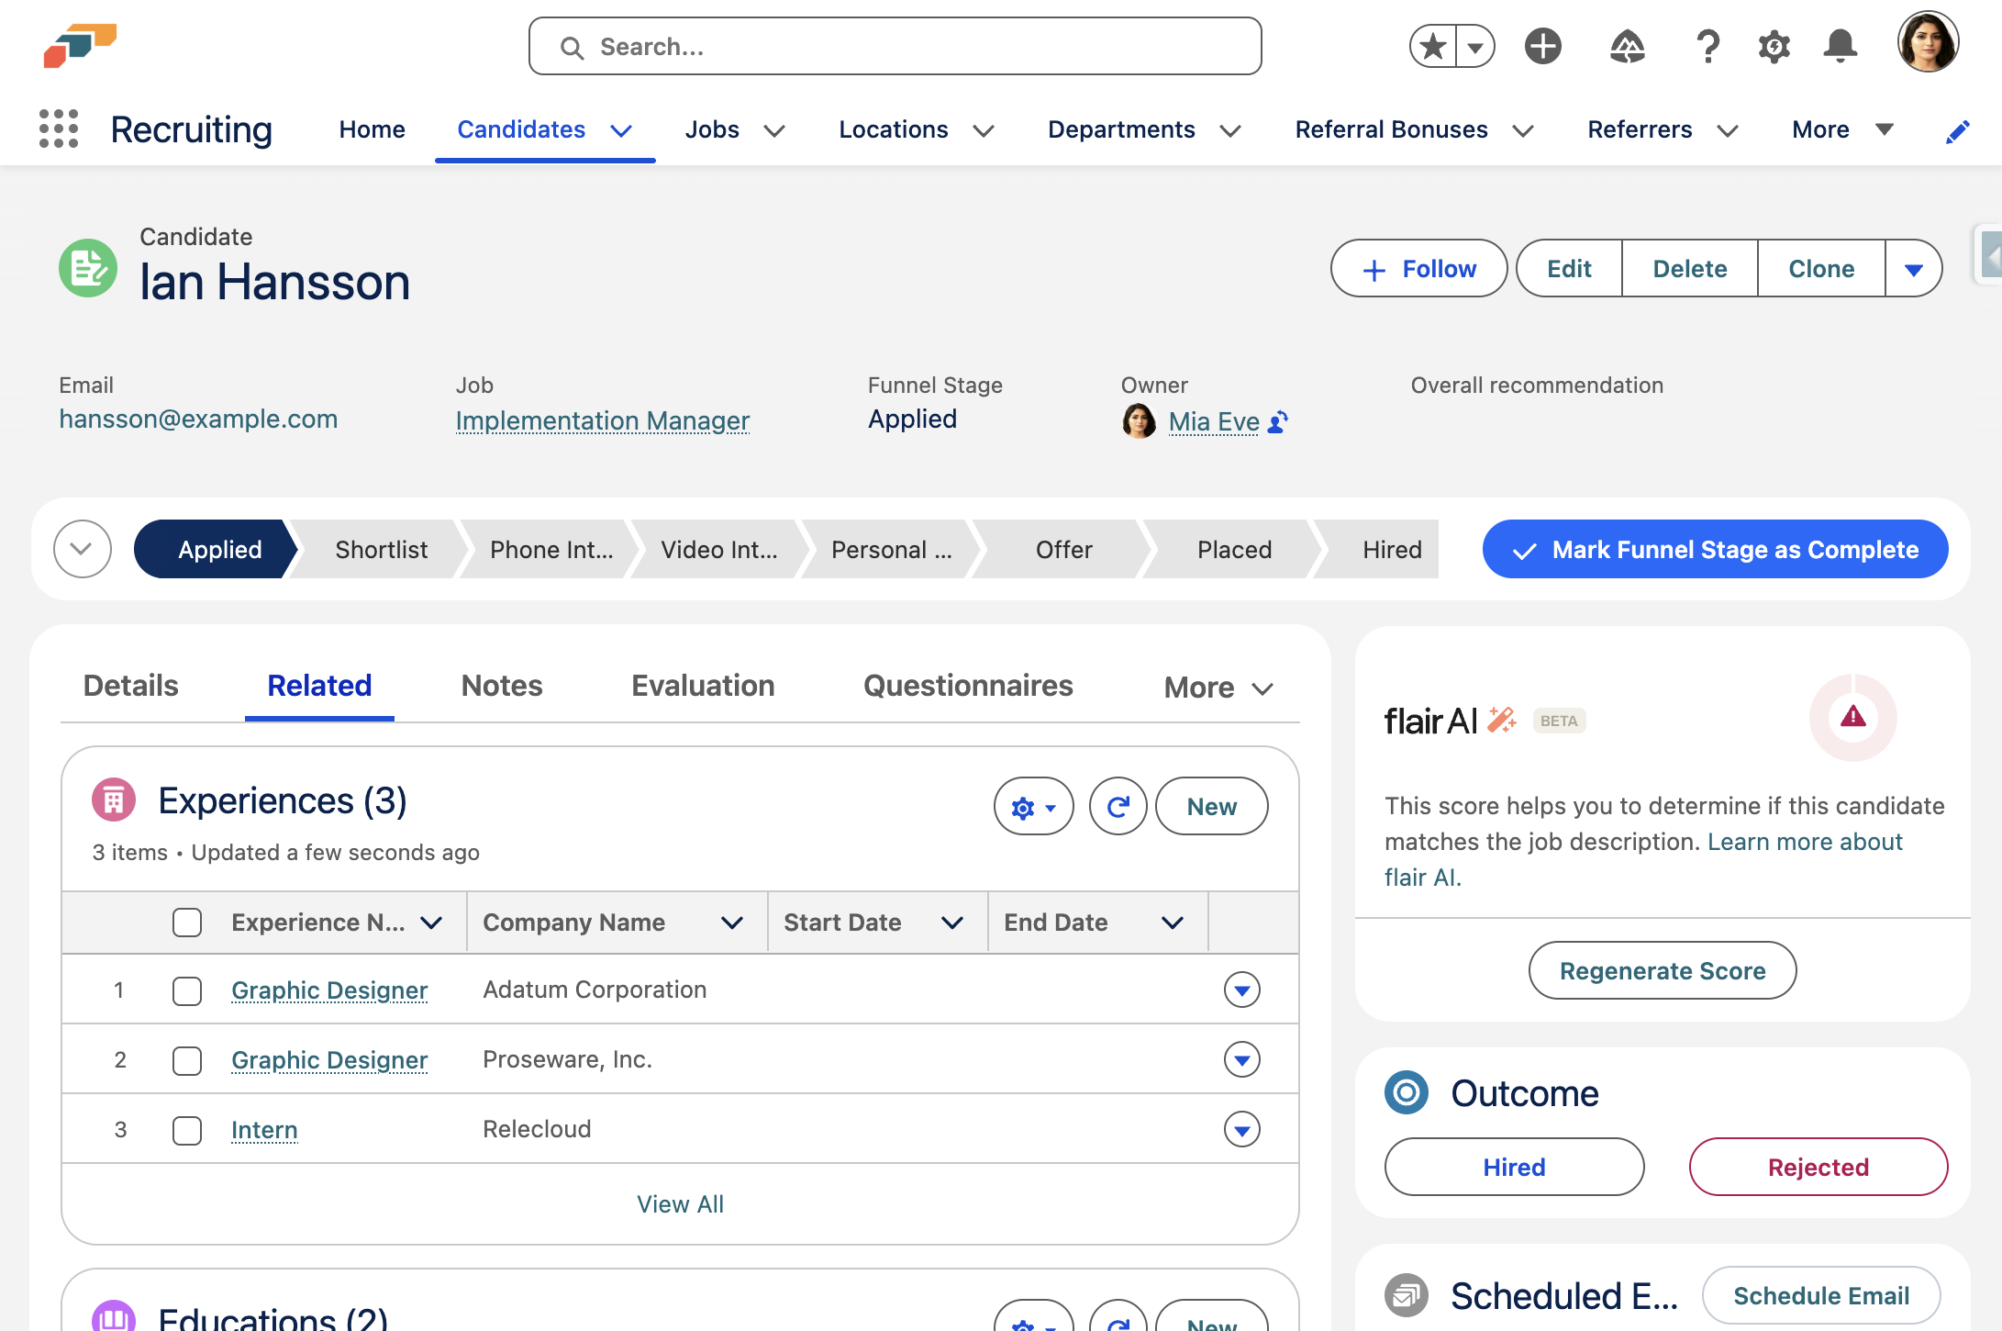This screenshot has height=1331, width=2002.
Task: Refresh the Experiences list
Action: pyautogui.click(x=1118, y=806)
